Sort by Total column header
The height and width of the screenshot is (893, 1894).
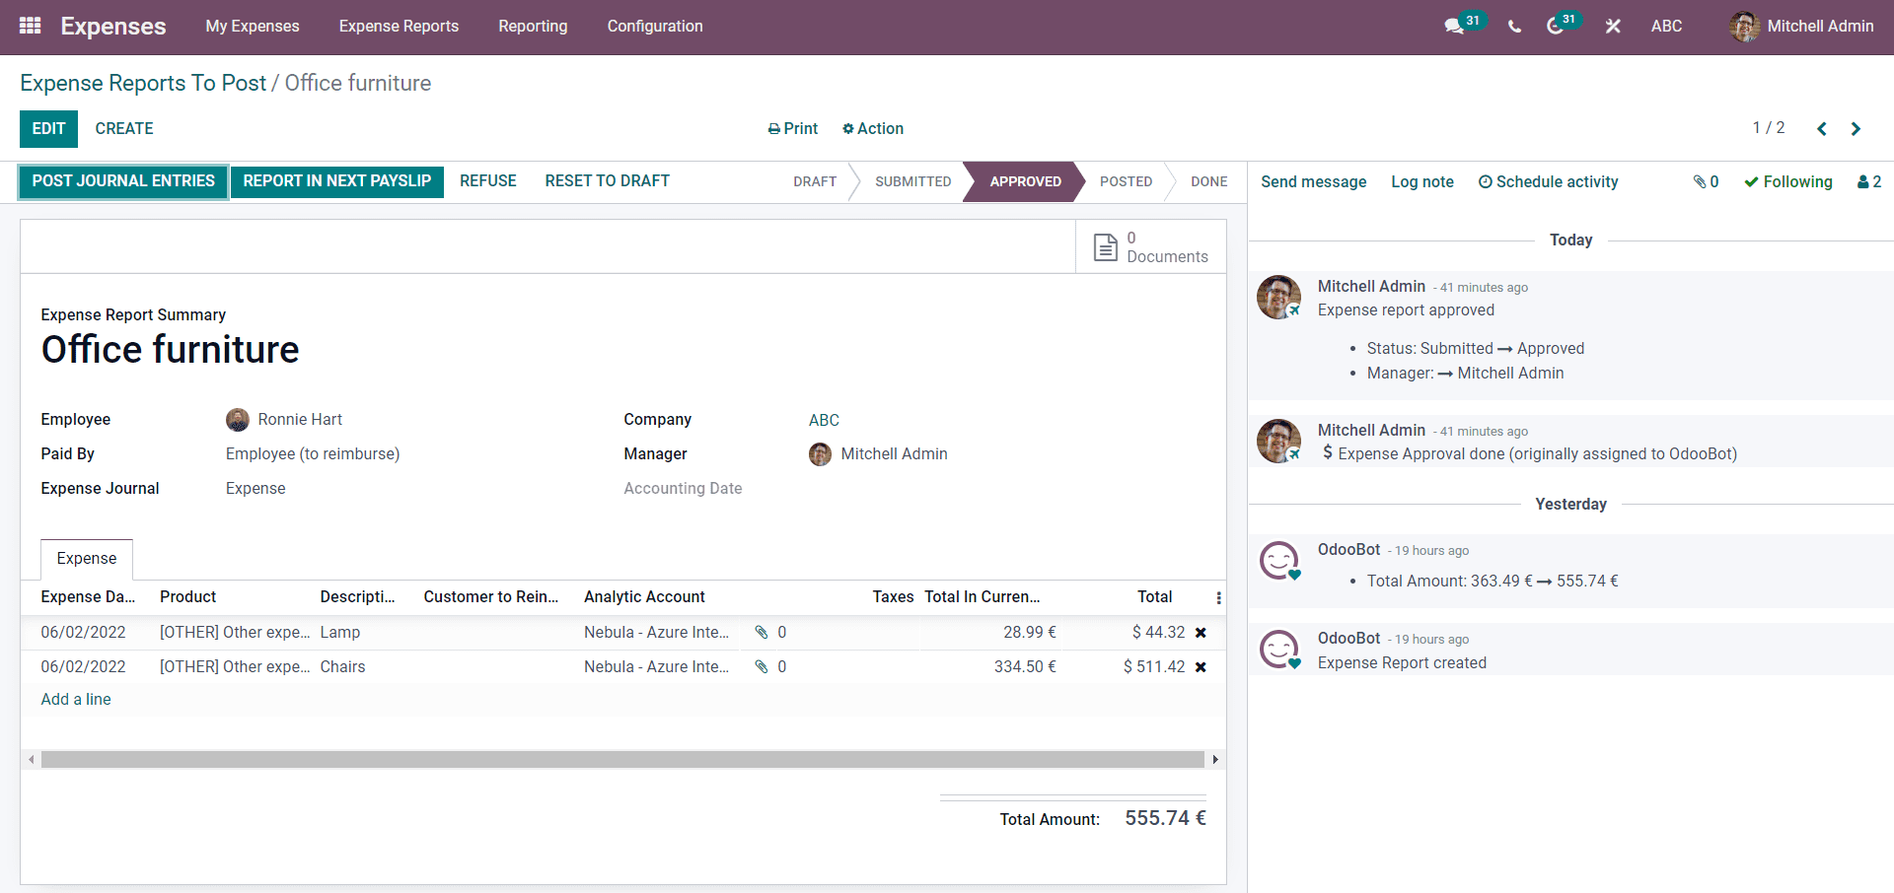(x=1154, y=597)
